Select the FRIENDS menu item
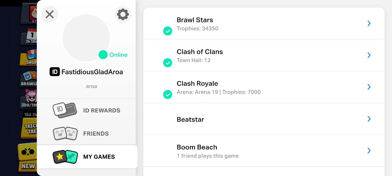 pos(96,134)
